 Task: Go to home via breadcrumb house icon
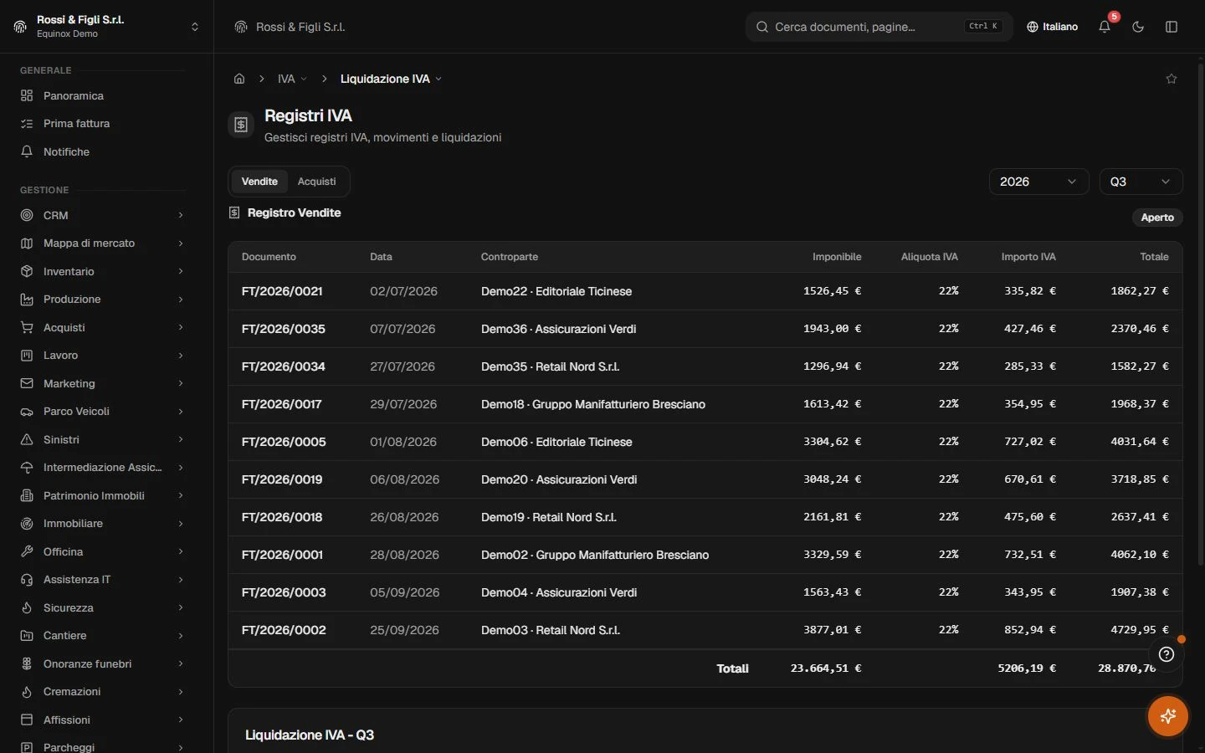tap(239, 79)
